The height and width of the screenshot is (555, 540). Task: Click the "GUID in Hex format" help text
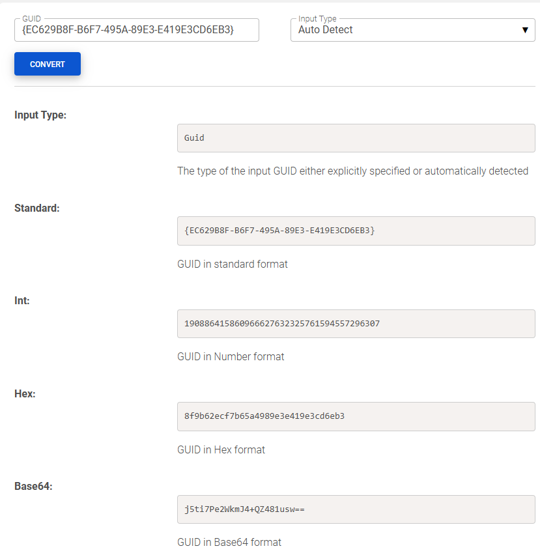pyautogui.click(x=221, y=449)
